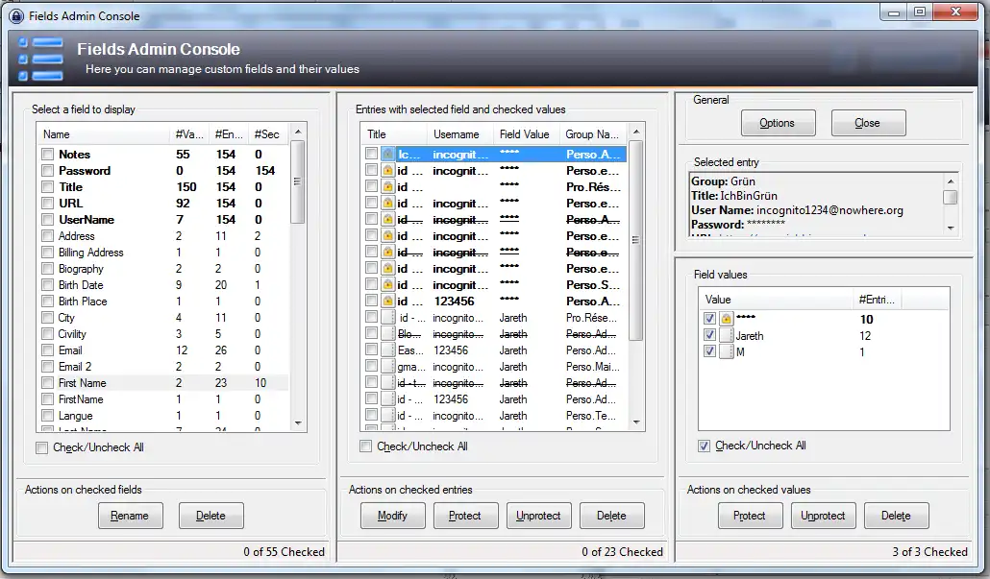Uncheck the M value checkbox

[x=709, y=351]
